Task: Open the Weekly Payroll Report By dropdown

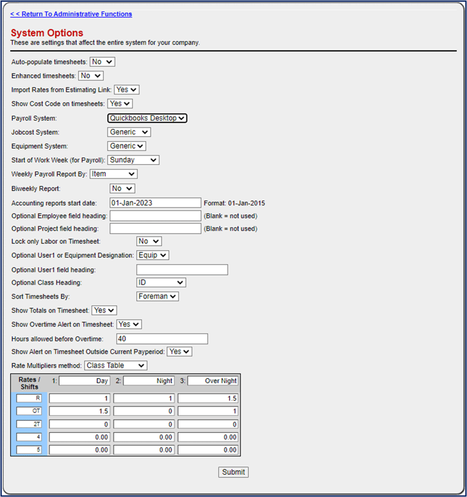Action: coord(113,173)
